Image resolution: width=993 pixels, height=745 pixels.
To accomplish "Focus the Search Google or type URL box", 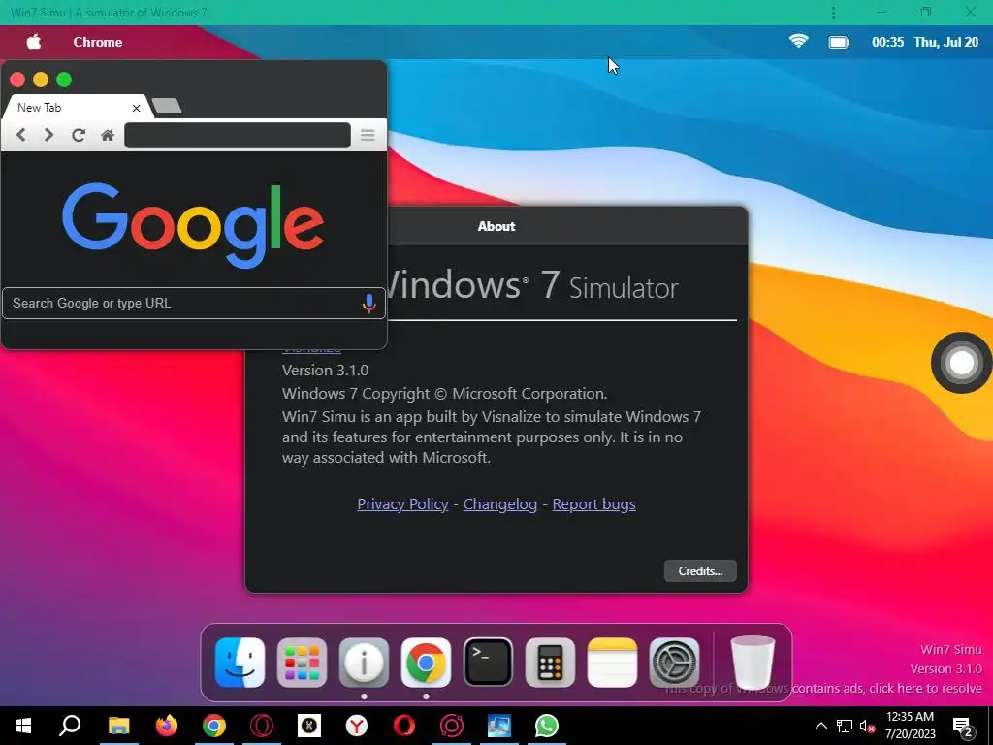I will [194, 304].
